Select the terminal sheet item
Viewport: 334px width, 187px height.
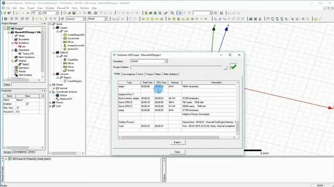coord(64,88)
